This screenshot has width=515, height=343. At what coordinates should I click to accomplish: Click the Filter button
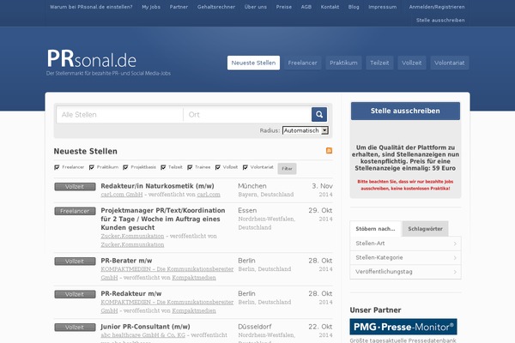(287, 168)
